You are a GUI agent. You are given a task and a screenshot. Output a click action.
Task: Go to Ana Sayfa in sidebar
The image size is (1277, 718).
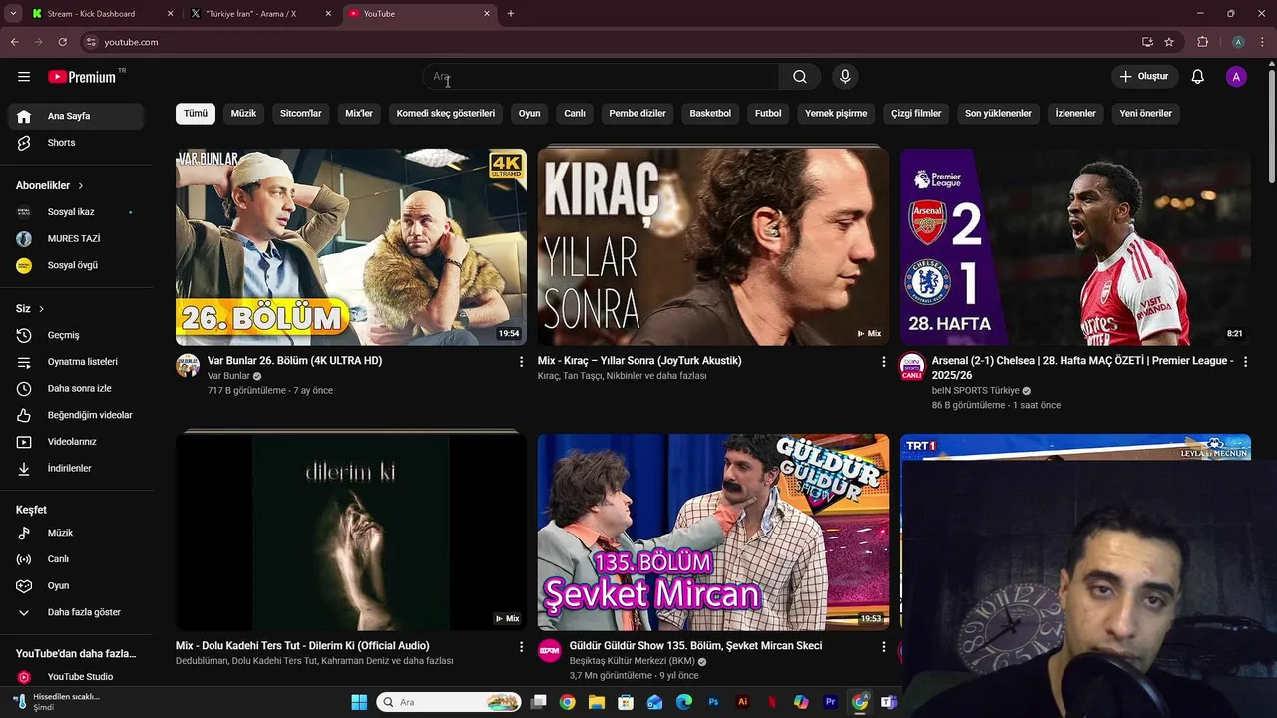coord(76,116)
